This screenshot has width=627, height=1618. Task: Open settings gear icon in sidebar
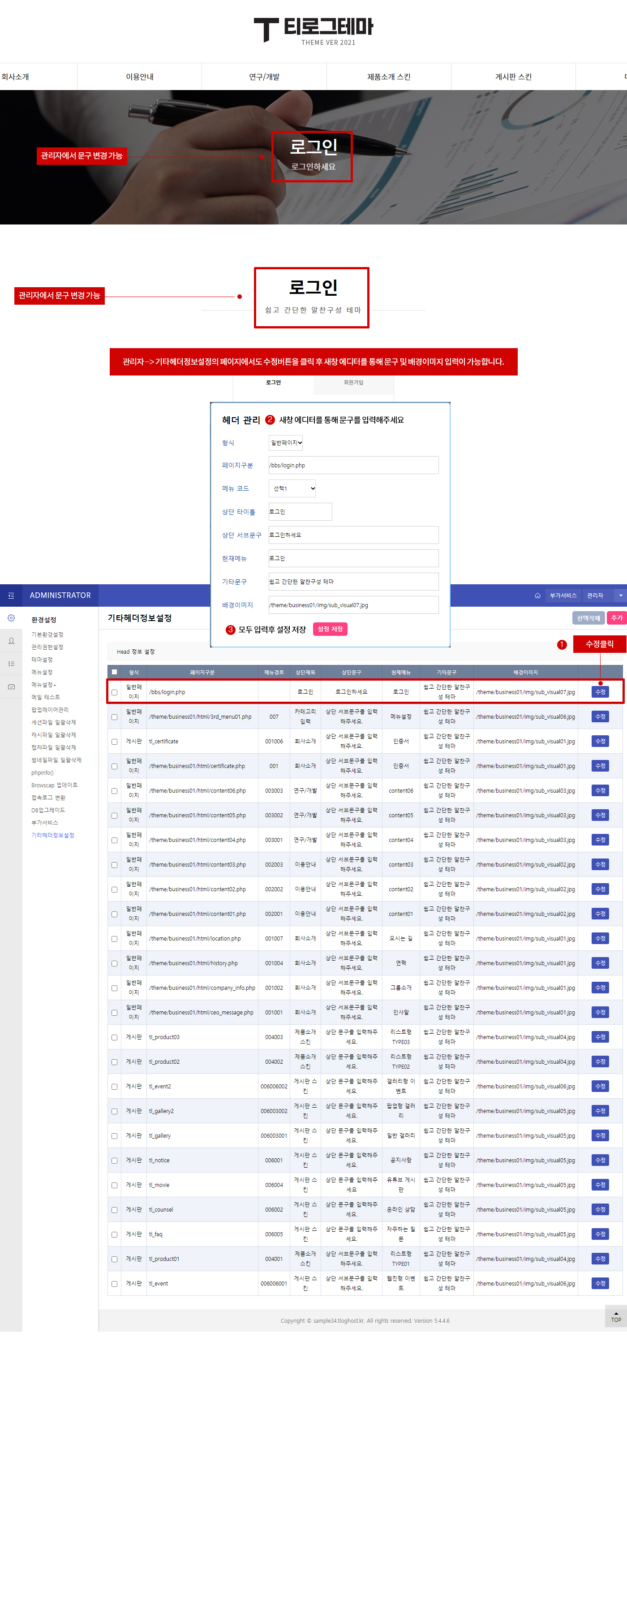click(11, 618)
